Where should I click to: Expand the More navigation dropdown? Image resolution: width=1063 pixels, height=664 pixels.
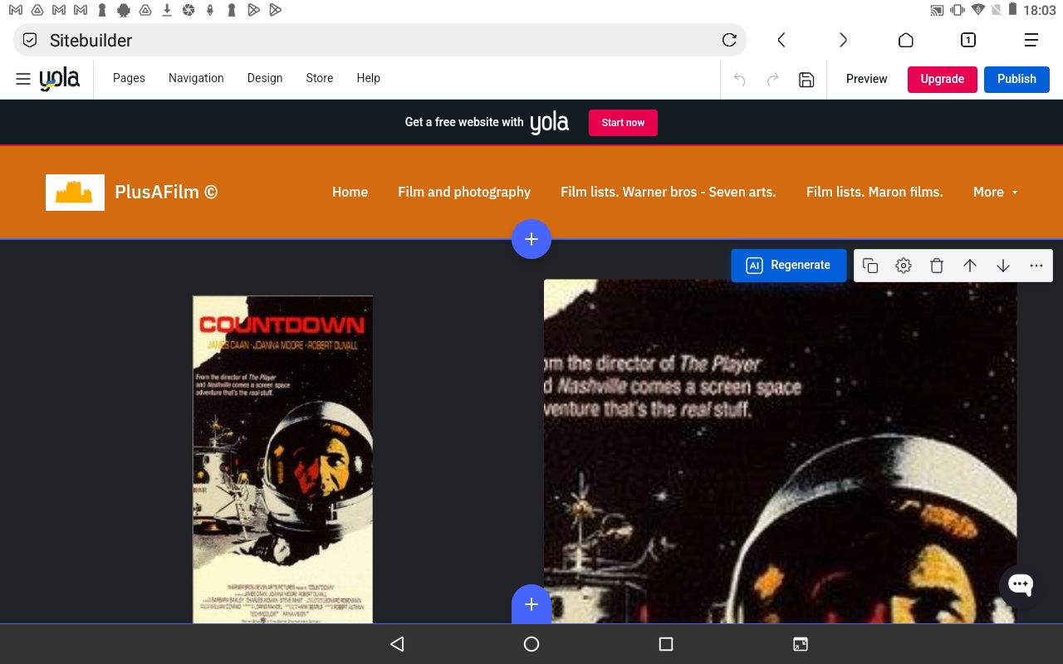click(995, 192)
